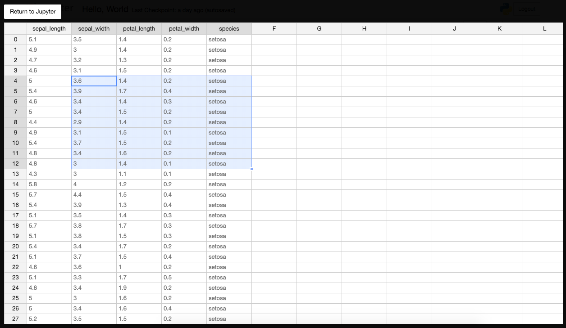This screenshot has width=566, height=328.
Task: Click petal_length cell 1.6 in row 11
Action: [x=139, y=153]
